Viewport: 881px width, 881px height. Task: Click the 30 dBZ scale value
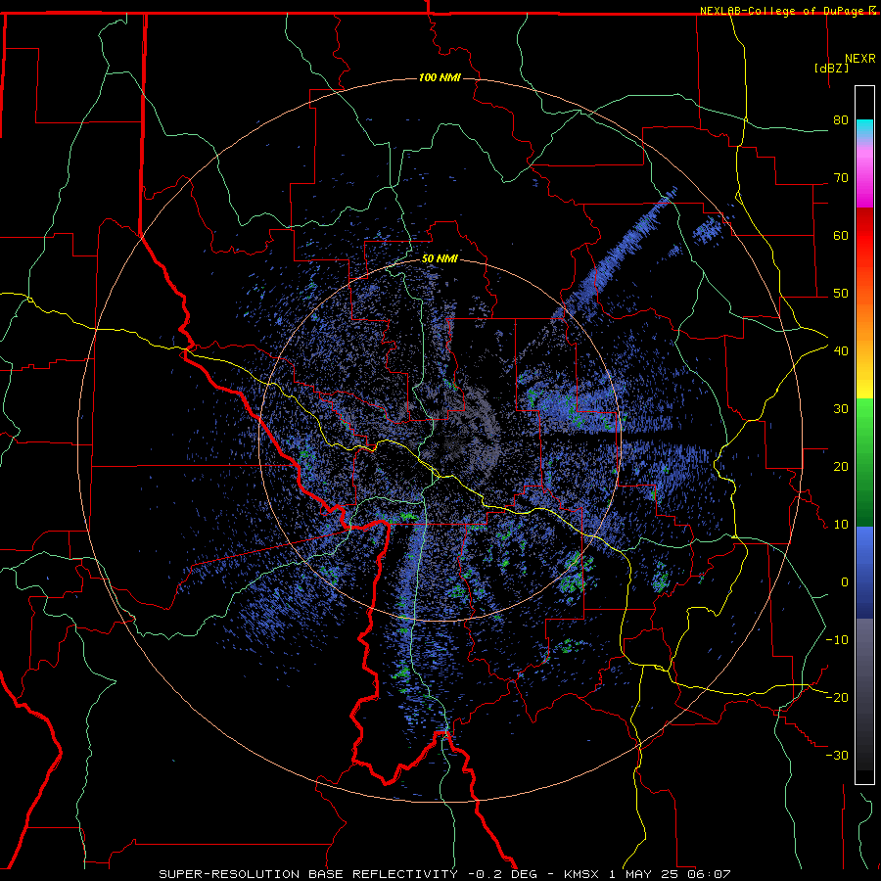[841, 408]
